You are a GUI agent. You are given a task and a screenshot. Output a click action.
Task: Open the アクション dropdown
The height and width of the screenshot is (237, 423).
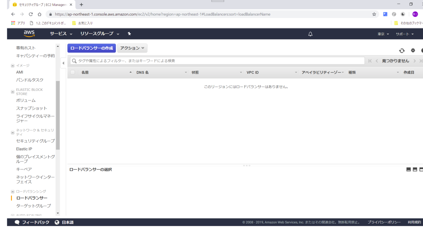click(132, 48)
